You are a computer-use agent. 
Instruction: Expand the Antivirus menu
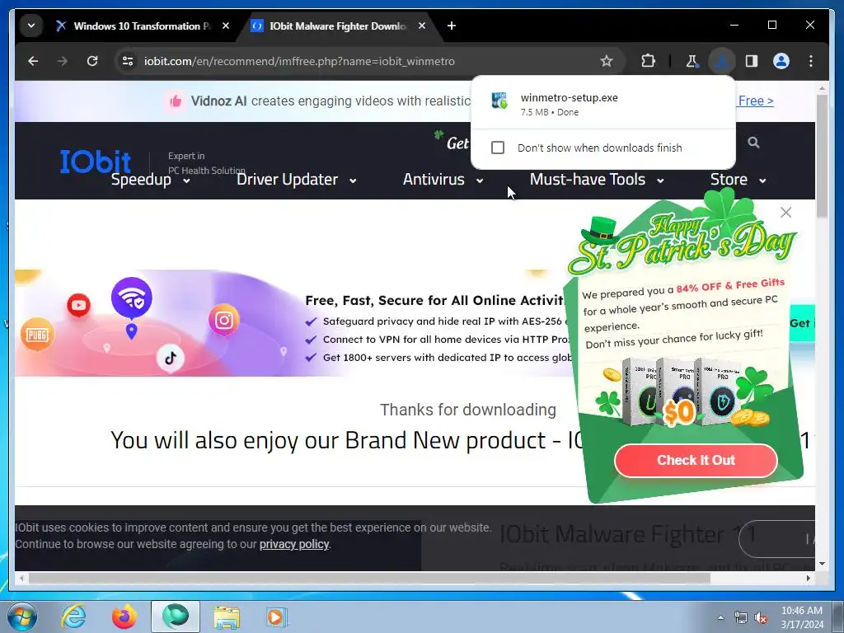pyautogui.click(x=443, y=179)
